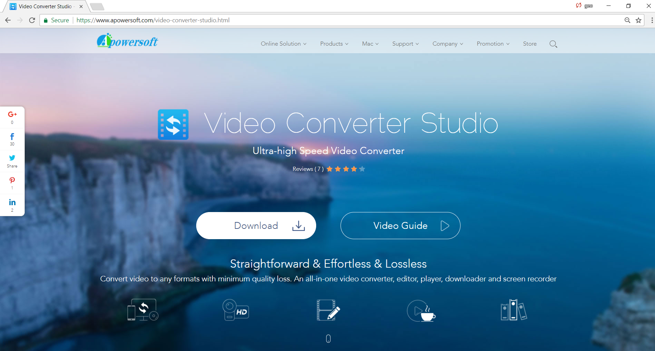Share page on Twitter
The width and height of the screenshot is (655, 351).
(x=12, y=161)
